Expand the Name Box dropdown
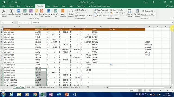The height and width of the screenshot is (97, 174). click(12, 23)
